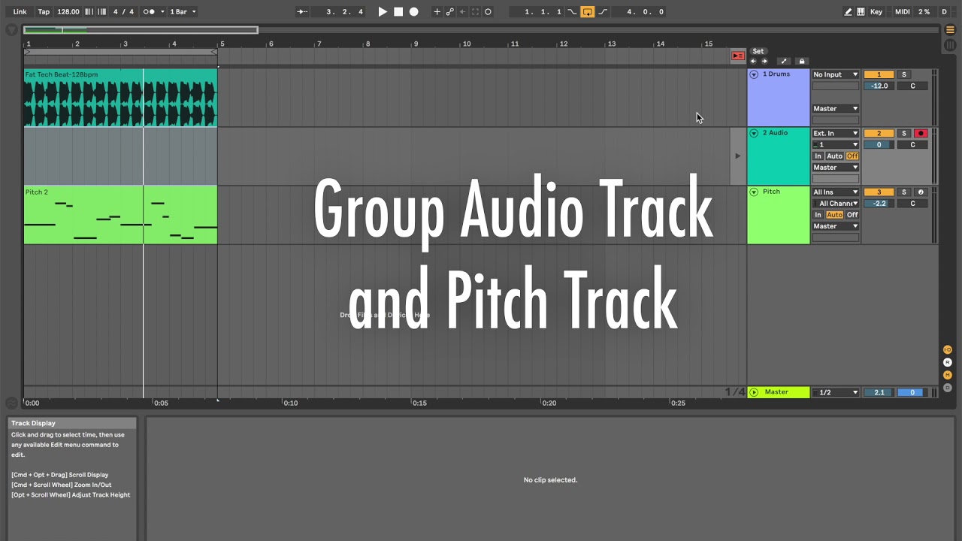
Task: Enable the Punch-In switch
Action: pyautogui.click(x=572, y=11)
